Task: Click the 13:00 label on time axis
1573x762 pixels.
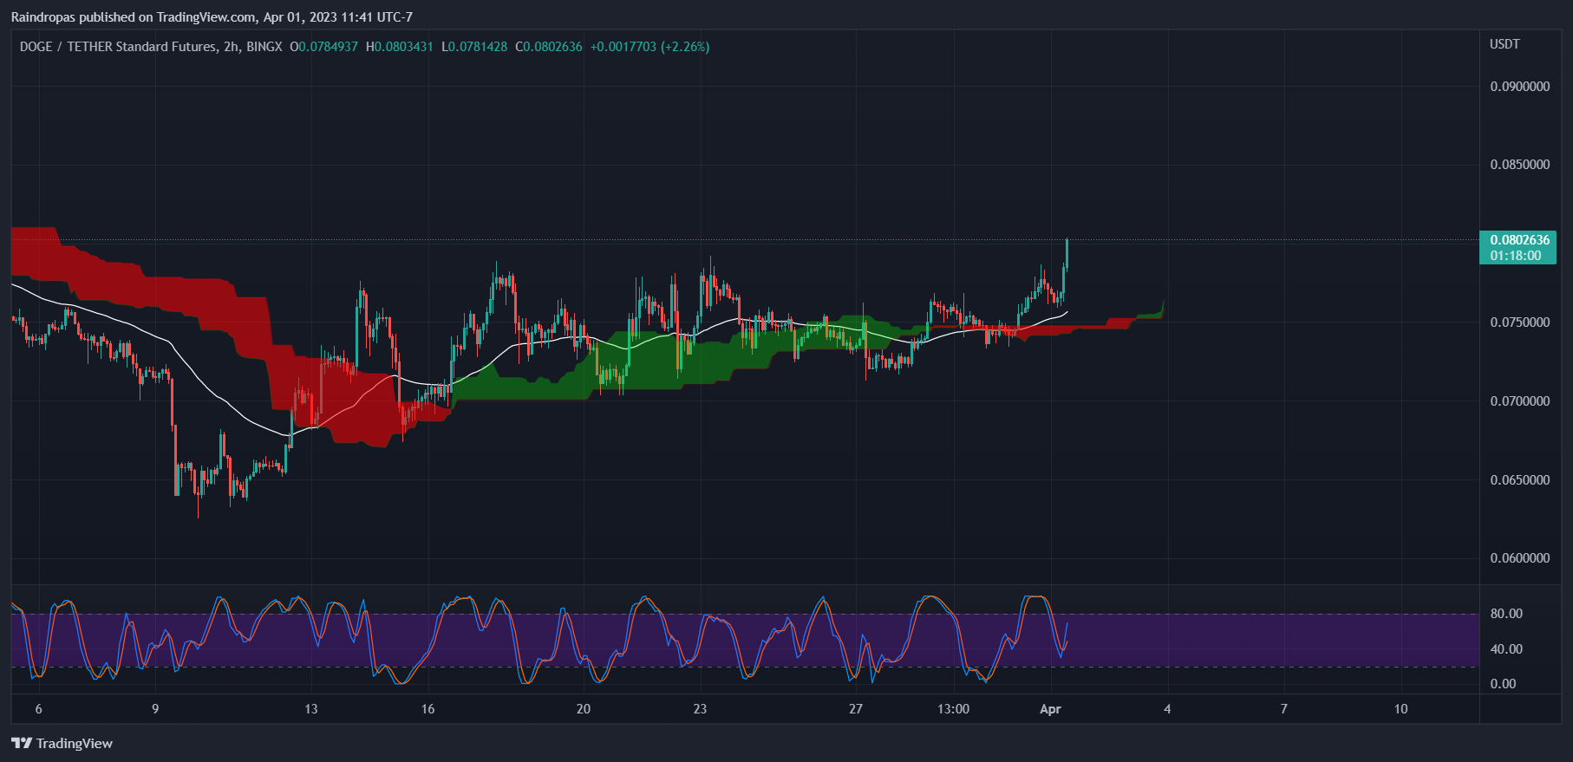Action: click(953, 709)
